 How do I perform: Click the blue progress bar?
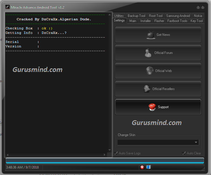point(105,161)
